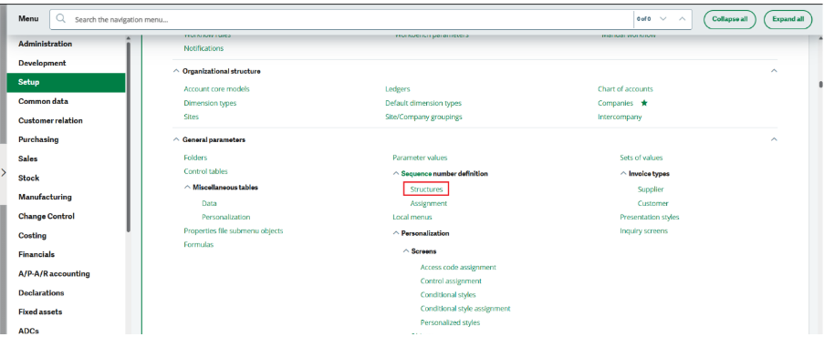Viewport: 824px width, 337px height.
Task: Open Data under Miscellaneous tables
Action: (209, 203)
